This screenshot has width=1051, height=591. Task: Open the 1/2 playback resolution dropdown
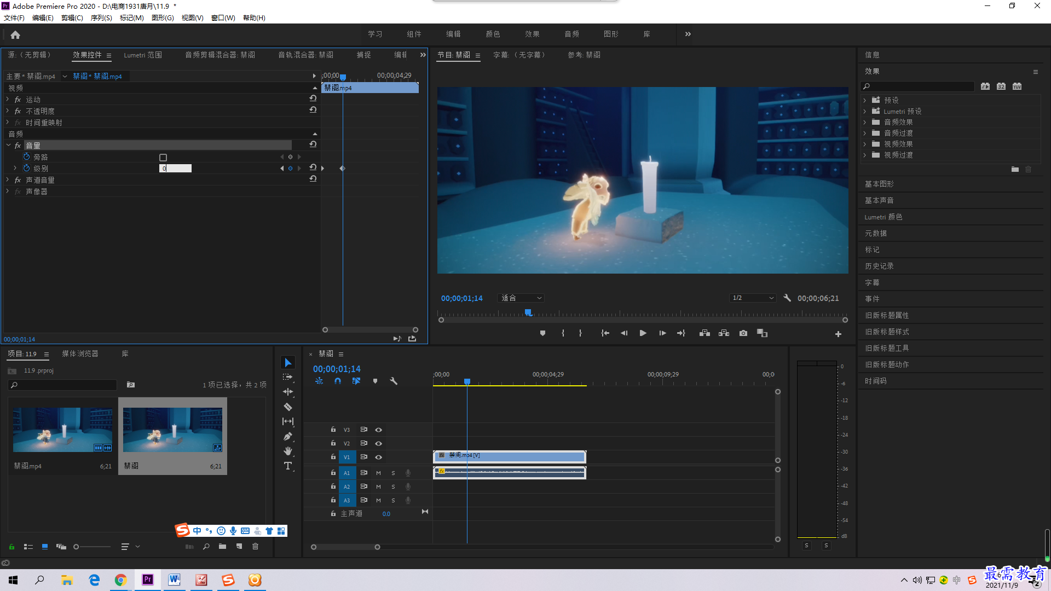tap(753, 298)
